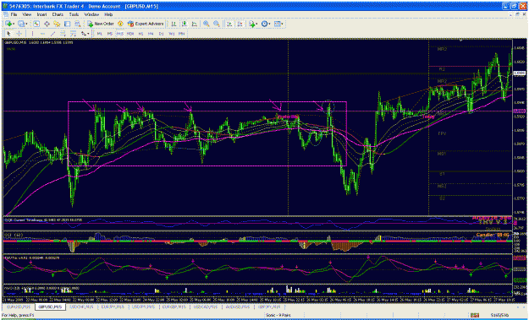Select the Trendline drawing tool

[53, 34]
